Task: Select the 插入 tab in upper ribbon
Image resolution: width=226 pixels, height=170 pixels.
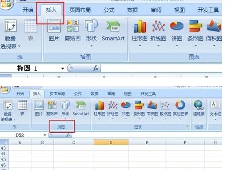Action: [x=51, y=10]
